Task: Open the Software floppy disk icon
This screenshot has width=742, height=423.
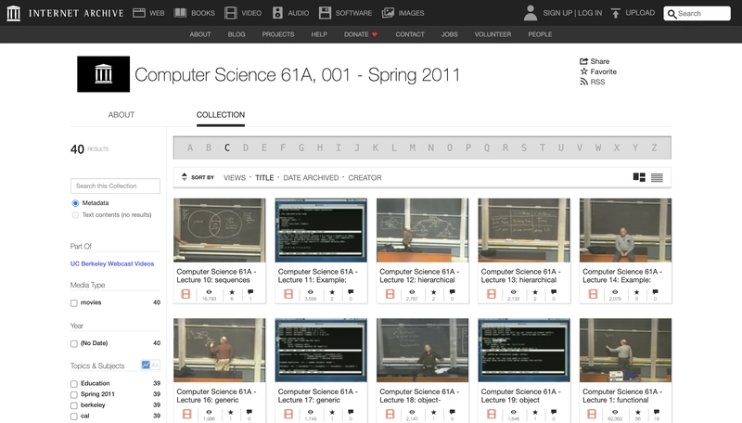Action: tap(325, 13)
